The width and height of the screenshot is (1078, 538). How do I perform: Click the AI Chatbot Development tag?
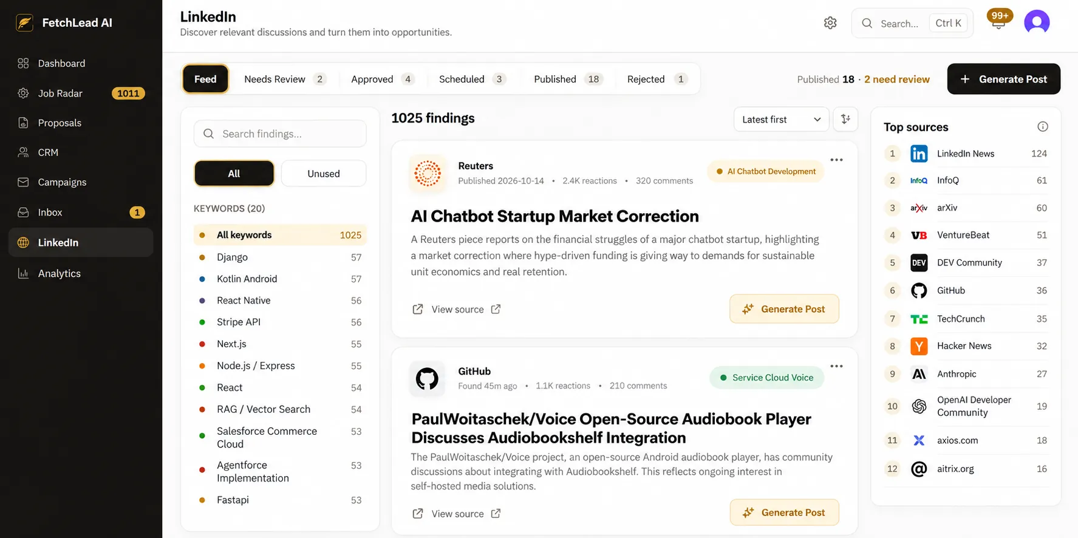click(x=766, y=171)
